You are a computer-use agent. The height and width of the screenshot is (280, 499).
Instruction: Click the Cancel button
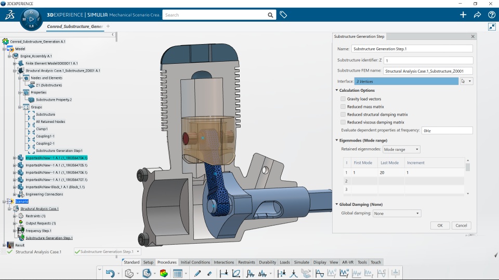(461, 226)
